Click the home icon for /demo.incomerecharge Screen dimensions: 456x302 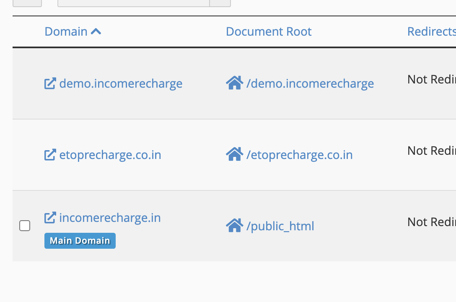(234, 83)
